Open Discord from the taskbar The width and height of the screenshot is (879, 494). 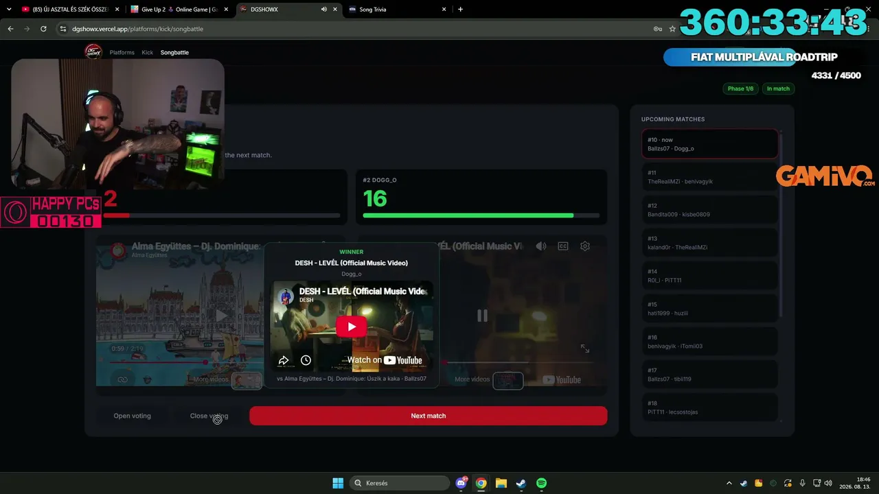(x=461, y=483)
